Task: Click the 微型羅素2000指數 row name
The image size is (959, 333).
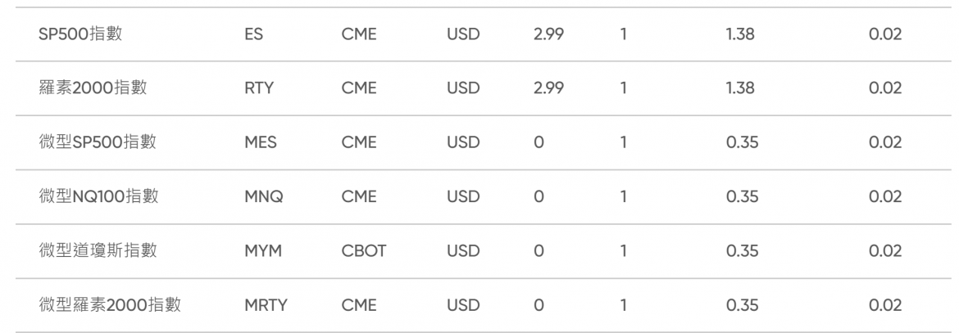Action: (110, 305)
